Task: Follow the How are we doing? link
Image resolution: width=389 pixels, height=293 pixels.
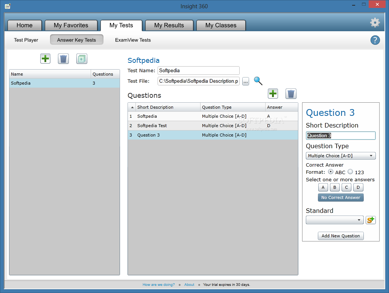Action: pyautogui.click(x=158, y=285)
